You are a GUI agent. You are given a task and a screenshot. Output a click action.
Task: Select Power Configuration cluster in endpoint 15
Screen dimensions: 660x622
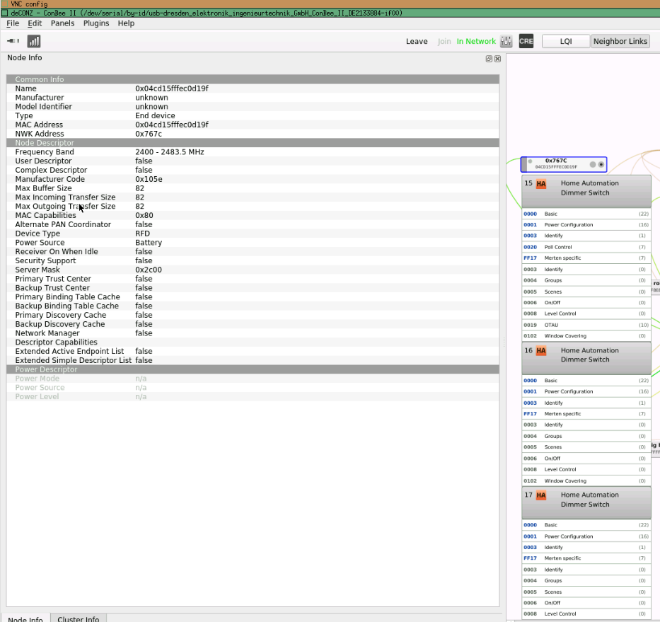(586, 225)
